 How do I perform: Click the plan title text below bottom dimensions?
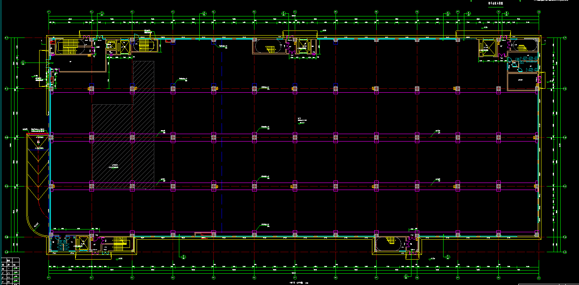tap(296, 282)
